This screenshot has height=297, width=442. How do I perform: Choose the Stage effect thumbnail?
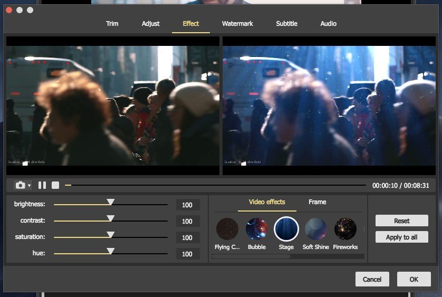pos(286,229)
